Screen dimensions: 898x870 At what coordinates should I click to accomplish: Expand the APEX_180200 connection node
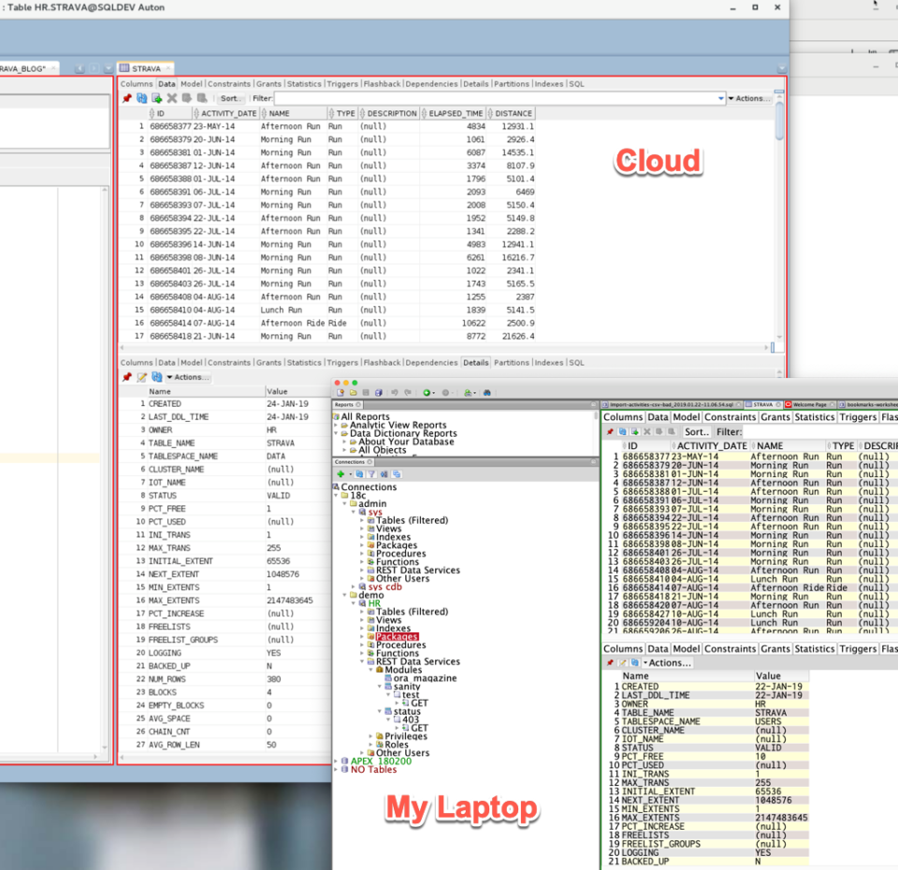338,761
